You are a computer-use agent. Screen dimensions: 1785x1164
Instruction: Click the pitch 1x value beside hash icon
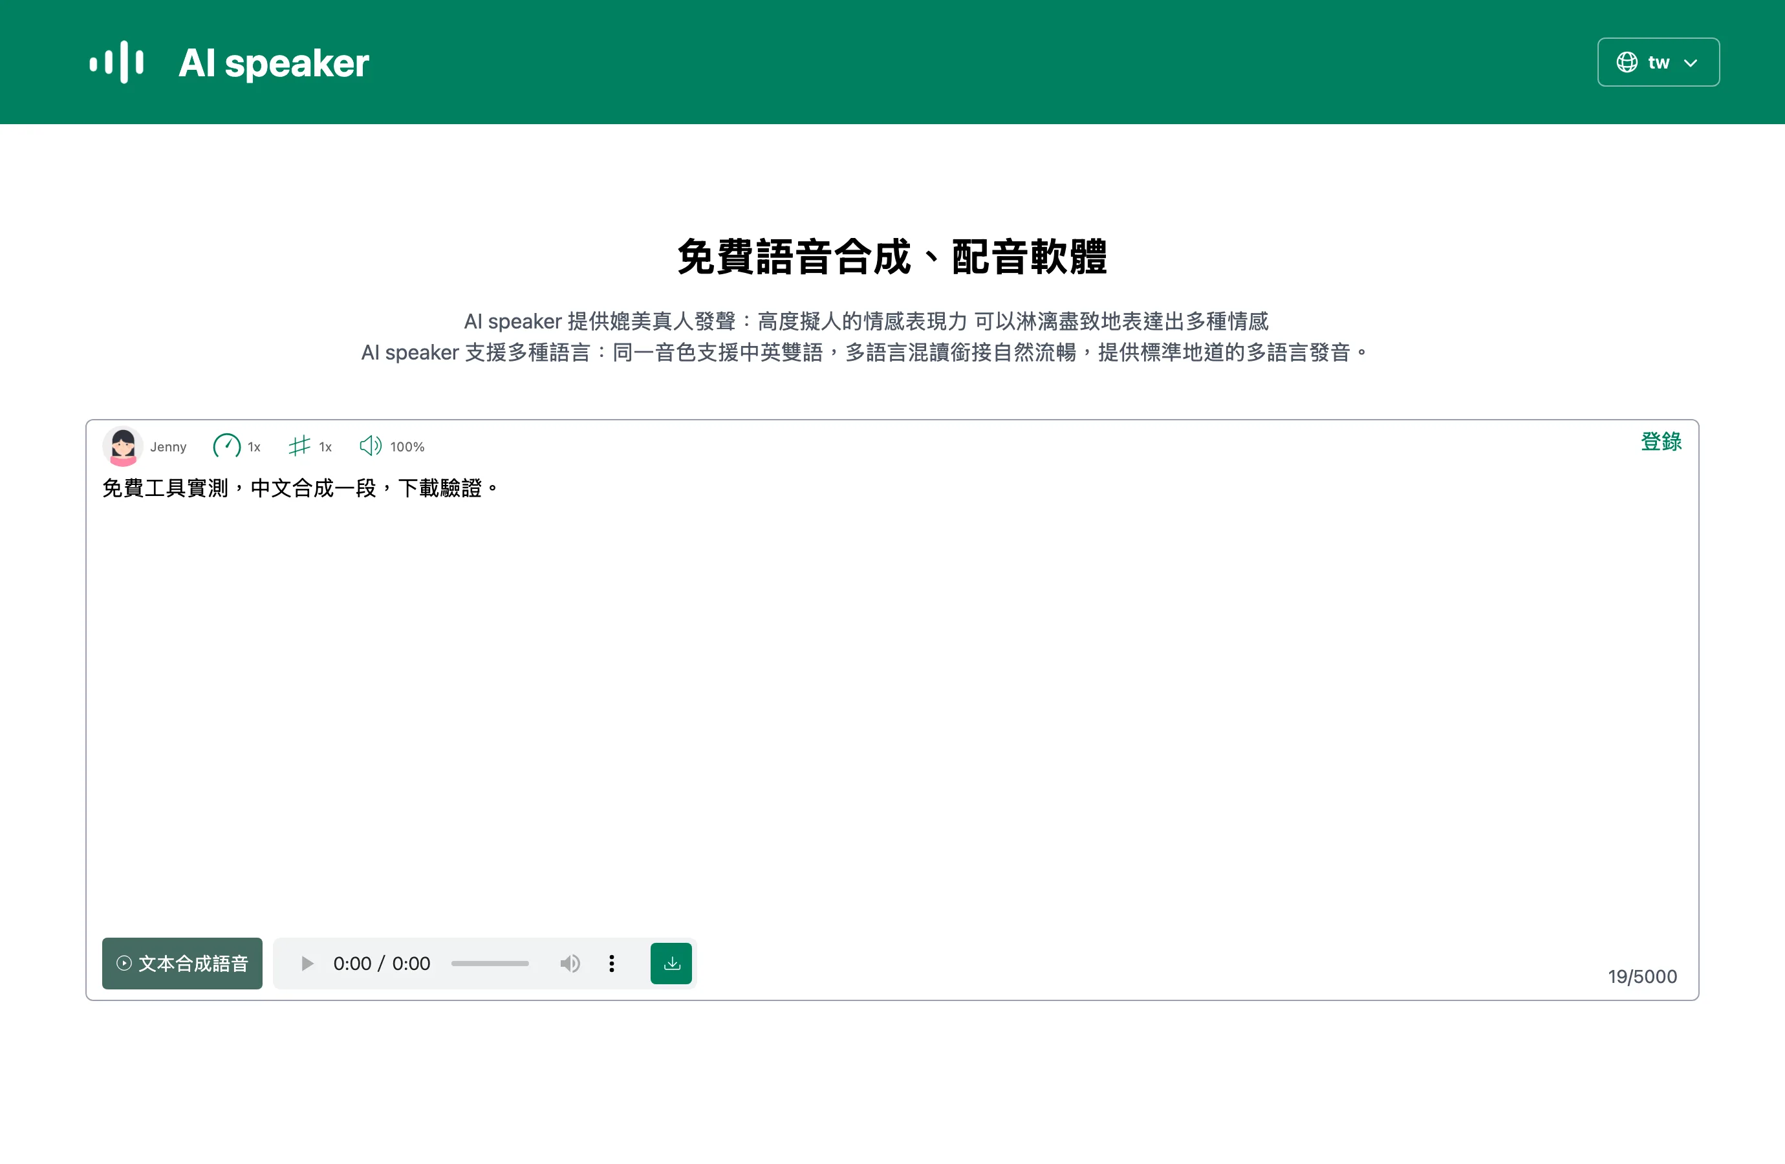pos(325,447)
